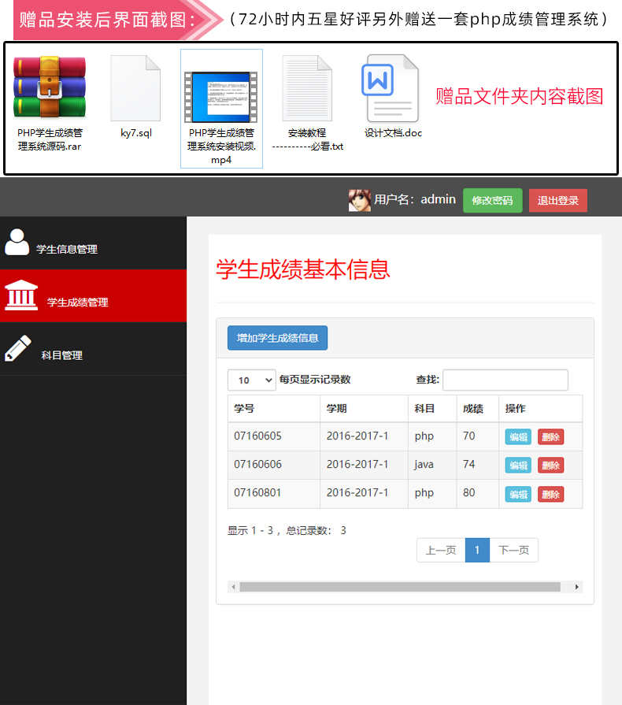Delete the record for 07160606

tap(550, 466)
